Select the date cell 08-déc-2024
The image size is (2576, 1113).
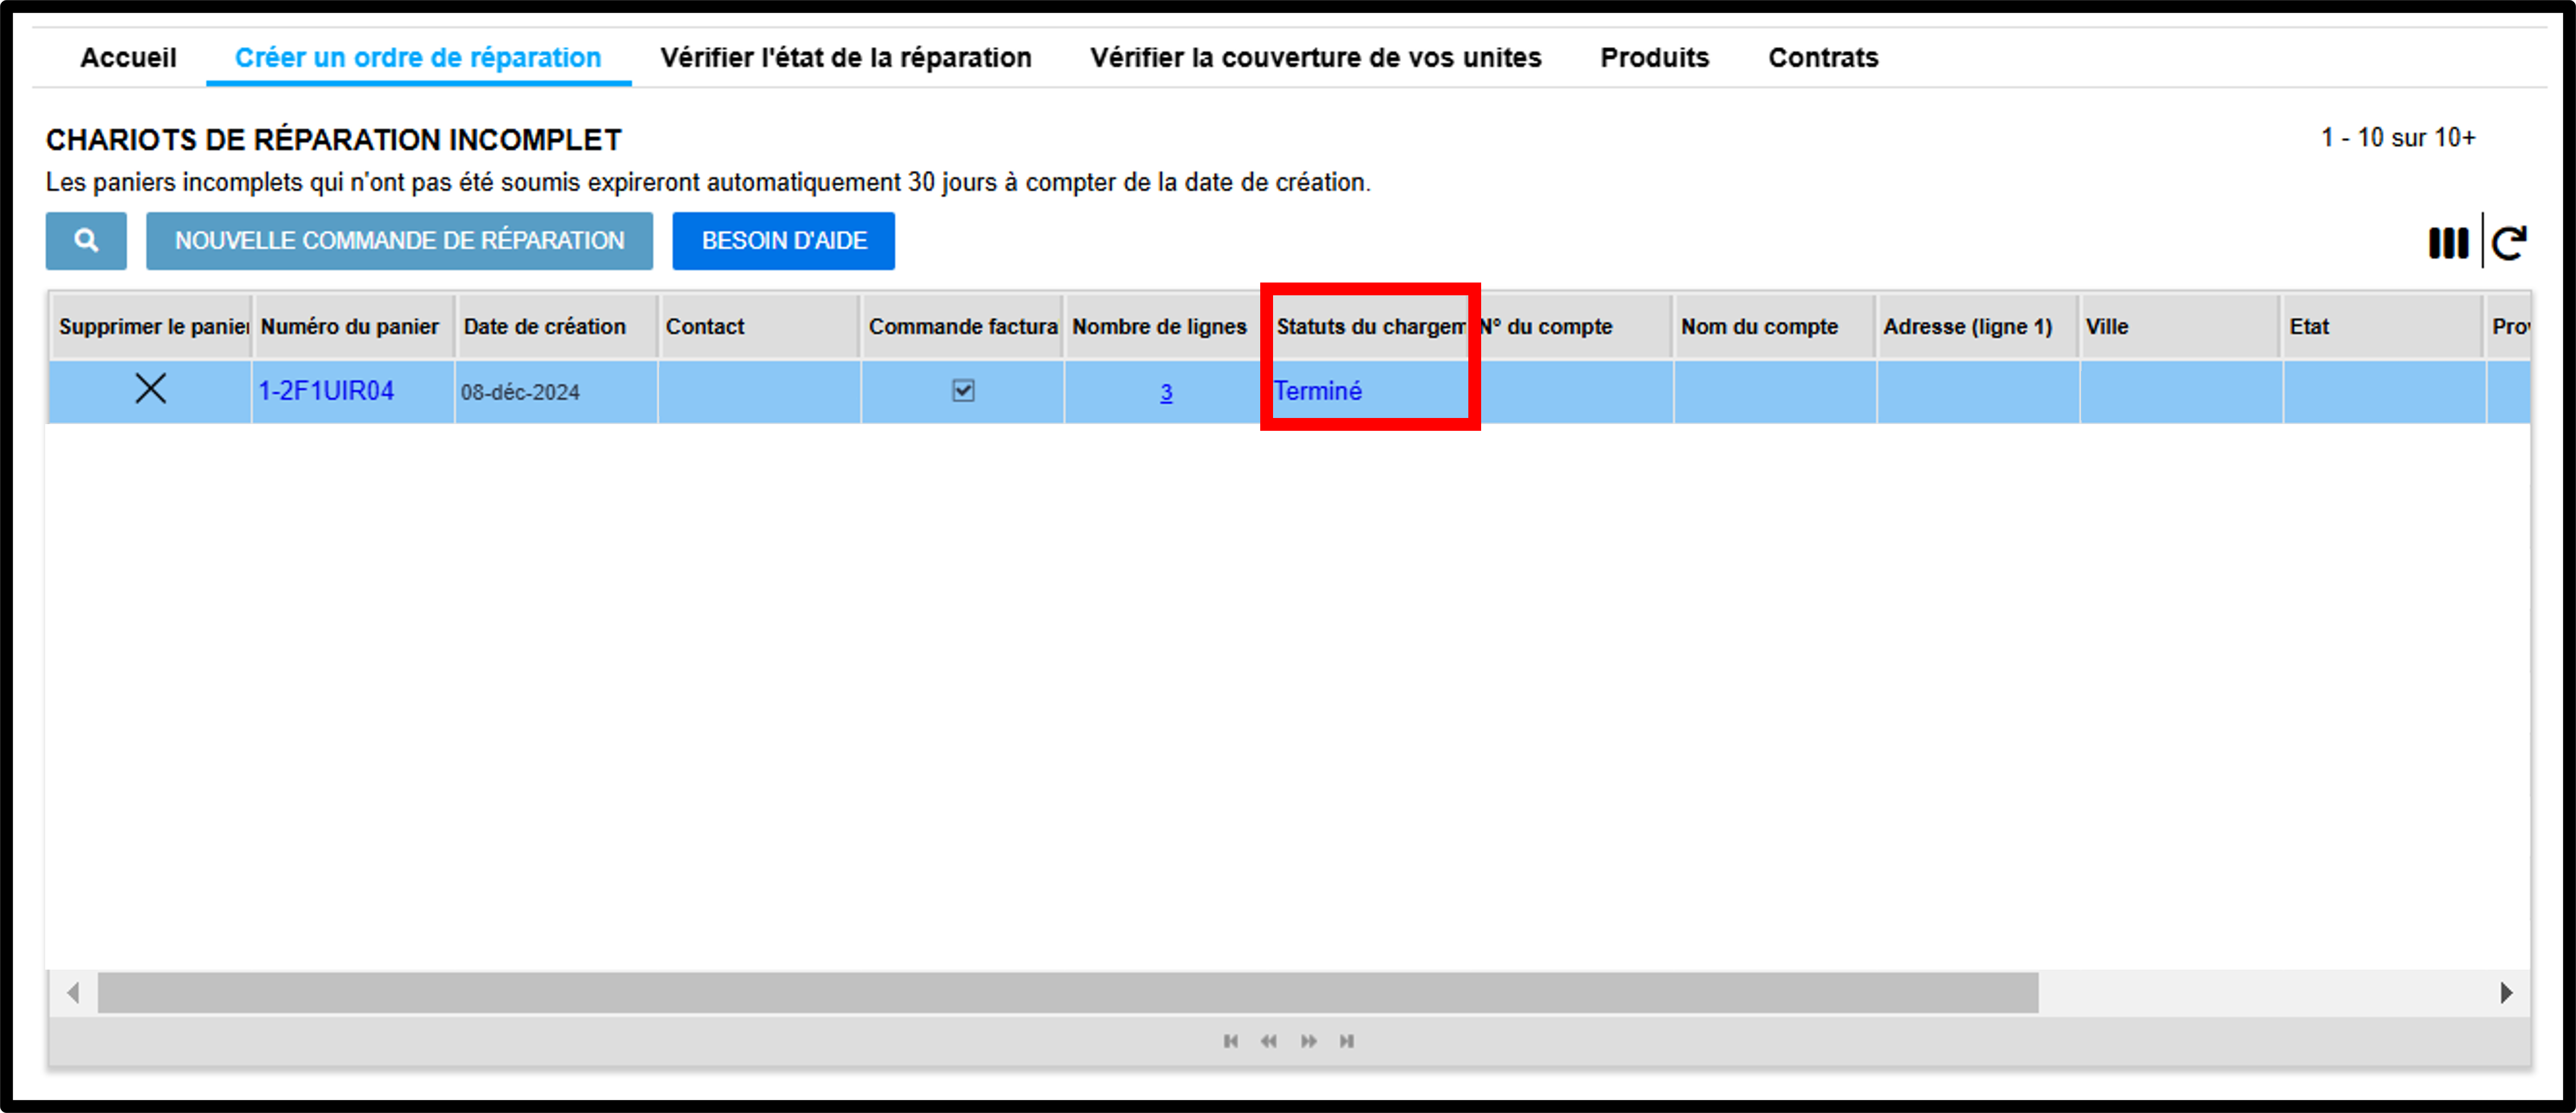[x=557, y=392]
